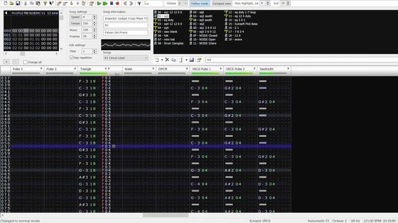Click the Rows value stepper arrows
398x223 pixels.
[x=95, y=30]
